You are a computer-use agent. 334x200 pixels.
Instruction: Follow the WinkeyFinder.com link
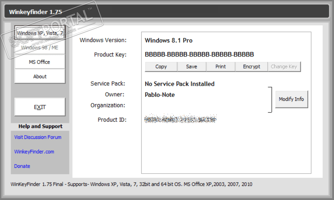34,152
